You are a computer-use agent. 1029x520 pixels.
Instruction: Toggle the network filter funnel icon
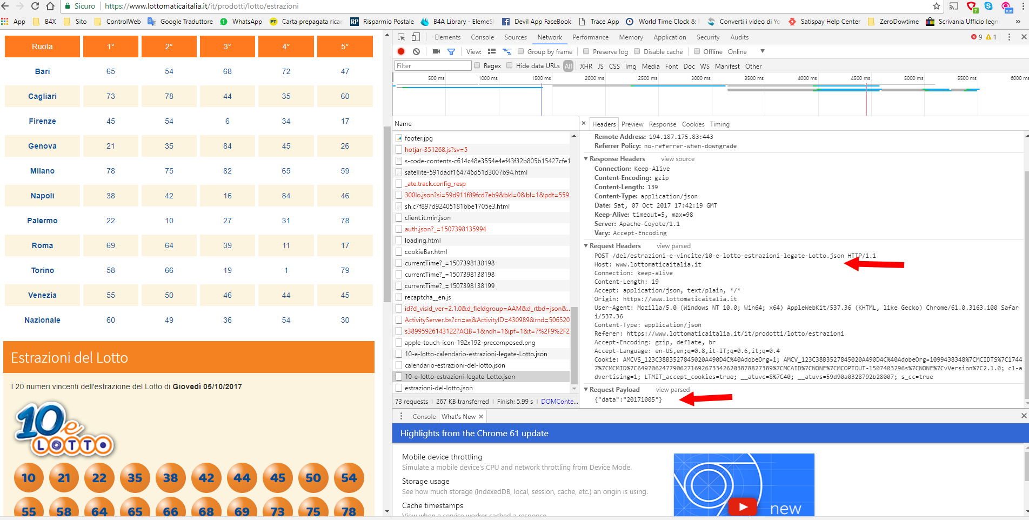click(451, 51)
